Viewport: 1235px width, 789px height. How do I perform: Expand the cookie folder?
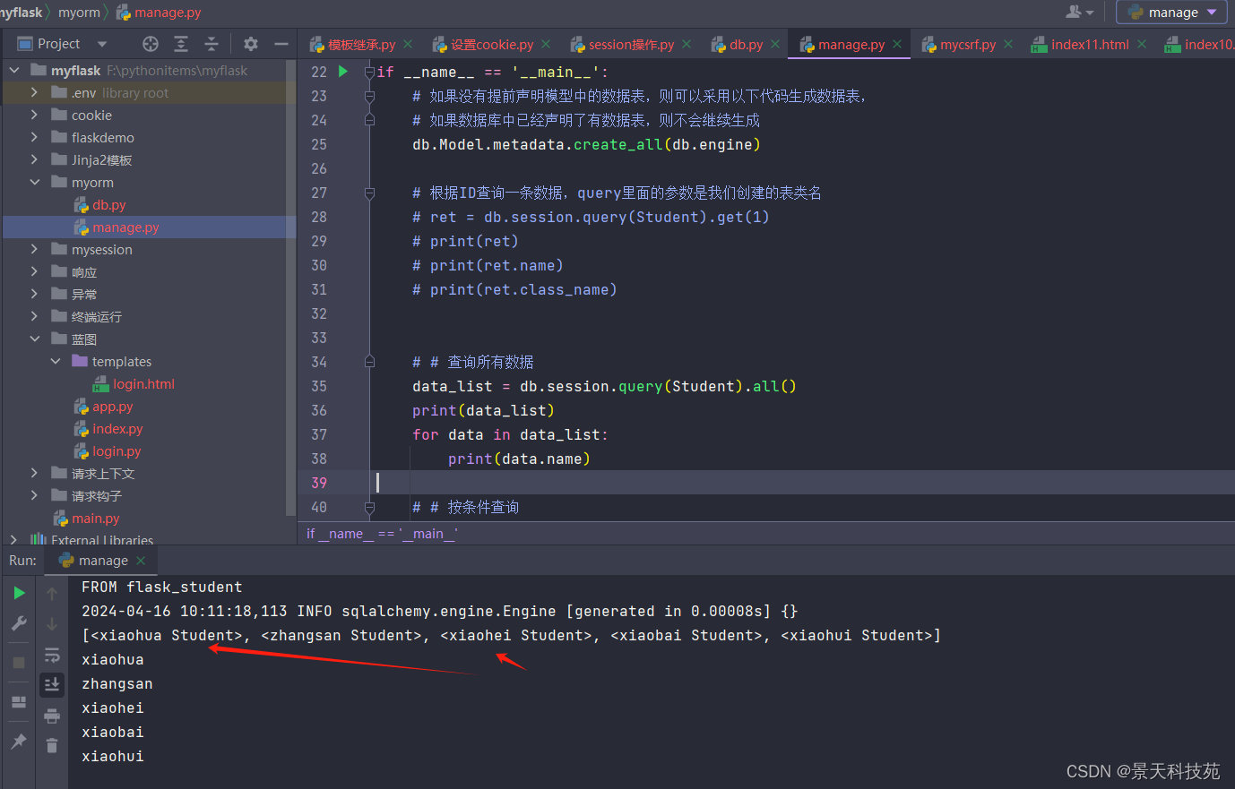point(34,115)
